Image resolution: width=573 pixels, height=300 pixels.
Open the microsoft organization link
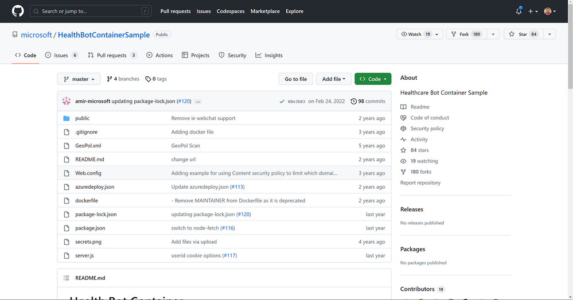click(36, 35)
